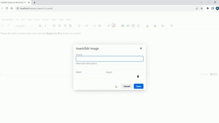The width and height of the screenshot is (219, 123).
Task: Click the Alternative description field
Action: tap(109, 68)
